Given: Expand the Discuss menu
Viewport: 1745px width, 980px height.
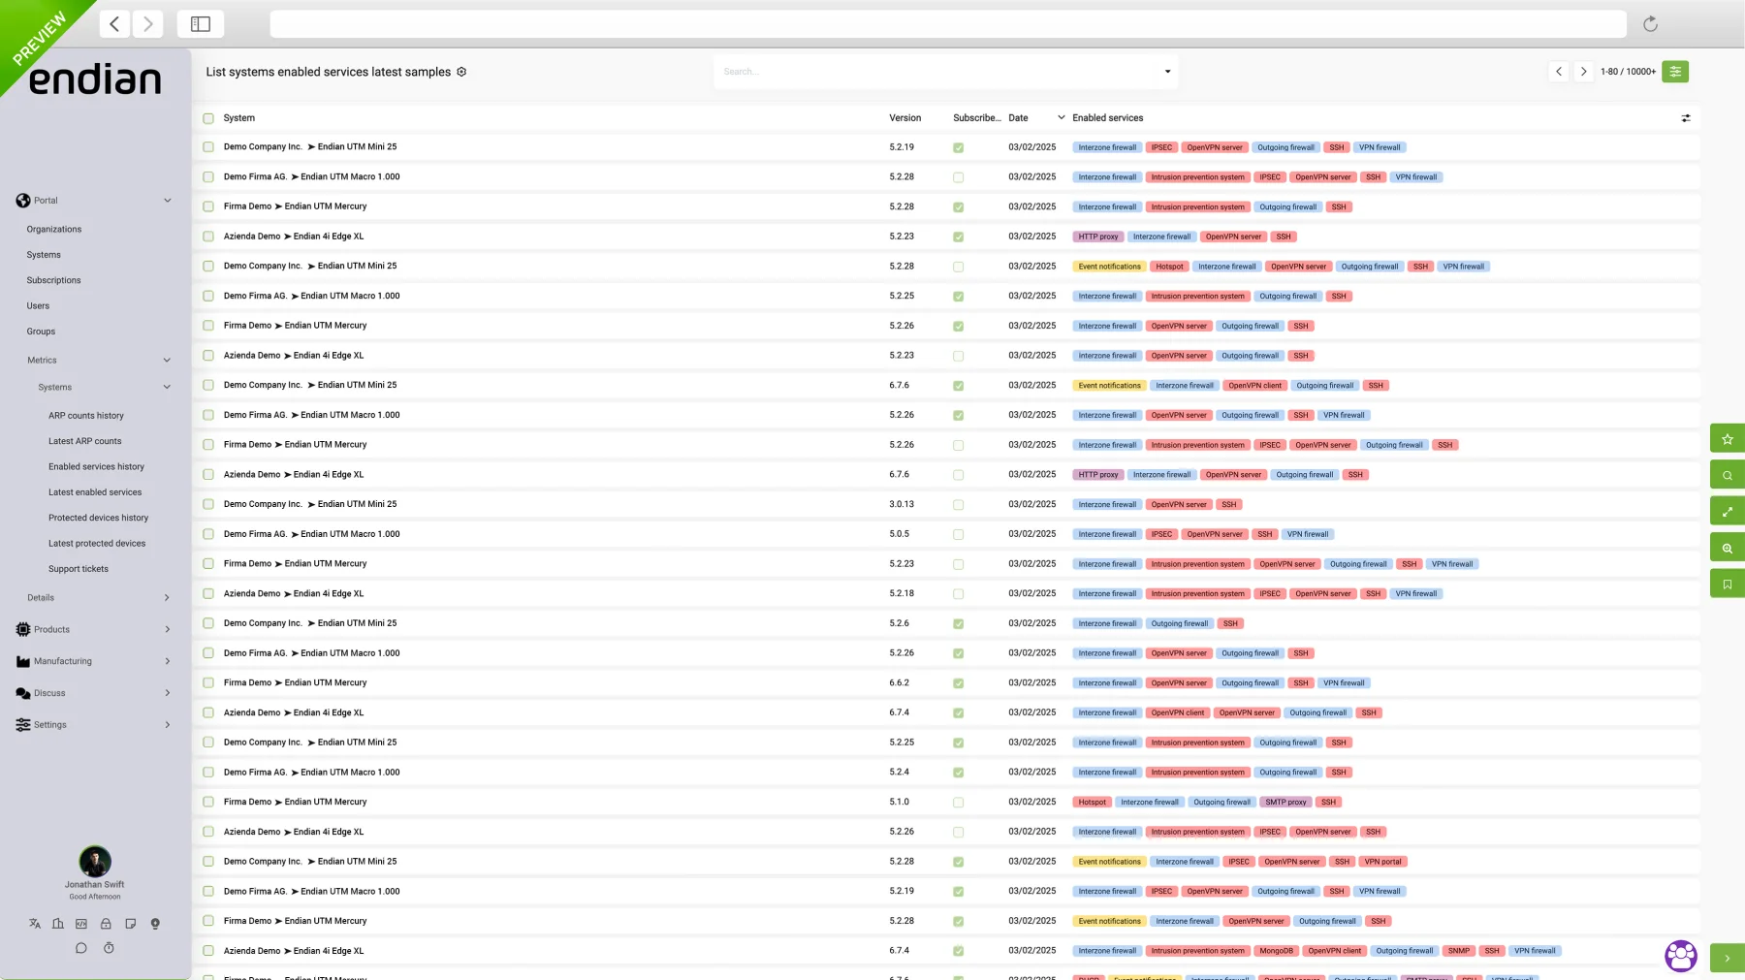Looking at the screenshot, I should pyautogui.click(x=167, y=693).
